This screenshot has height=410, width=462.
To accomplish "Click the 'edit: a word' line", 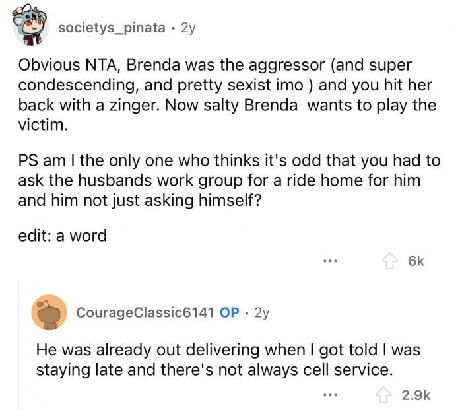I will coord(63,236).
